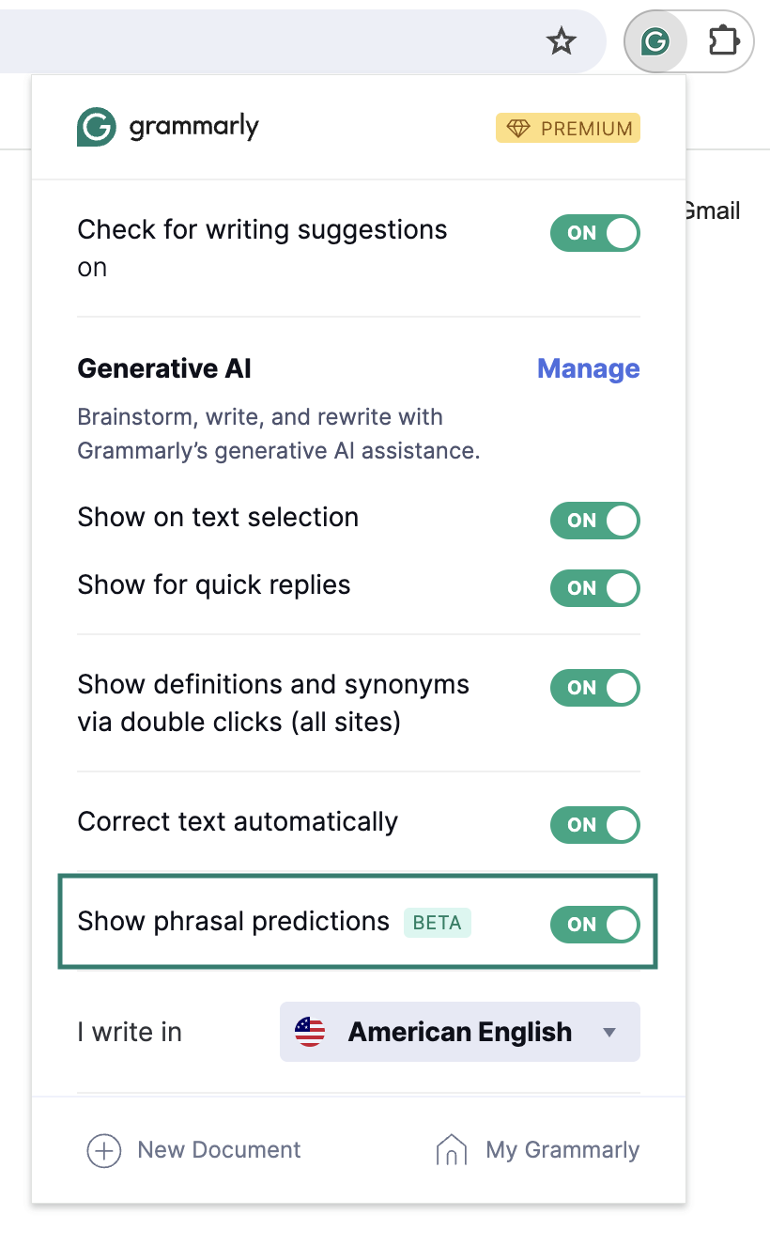
Task: Click the BETA badge label
Action: pos(437,924)
